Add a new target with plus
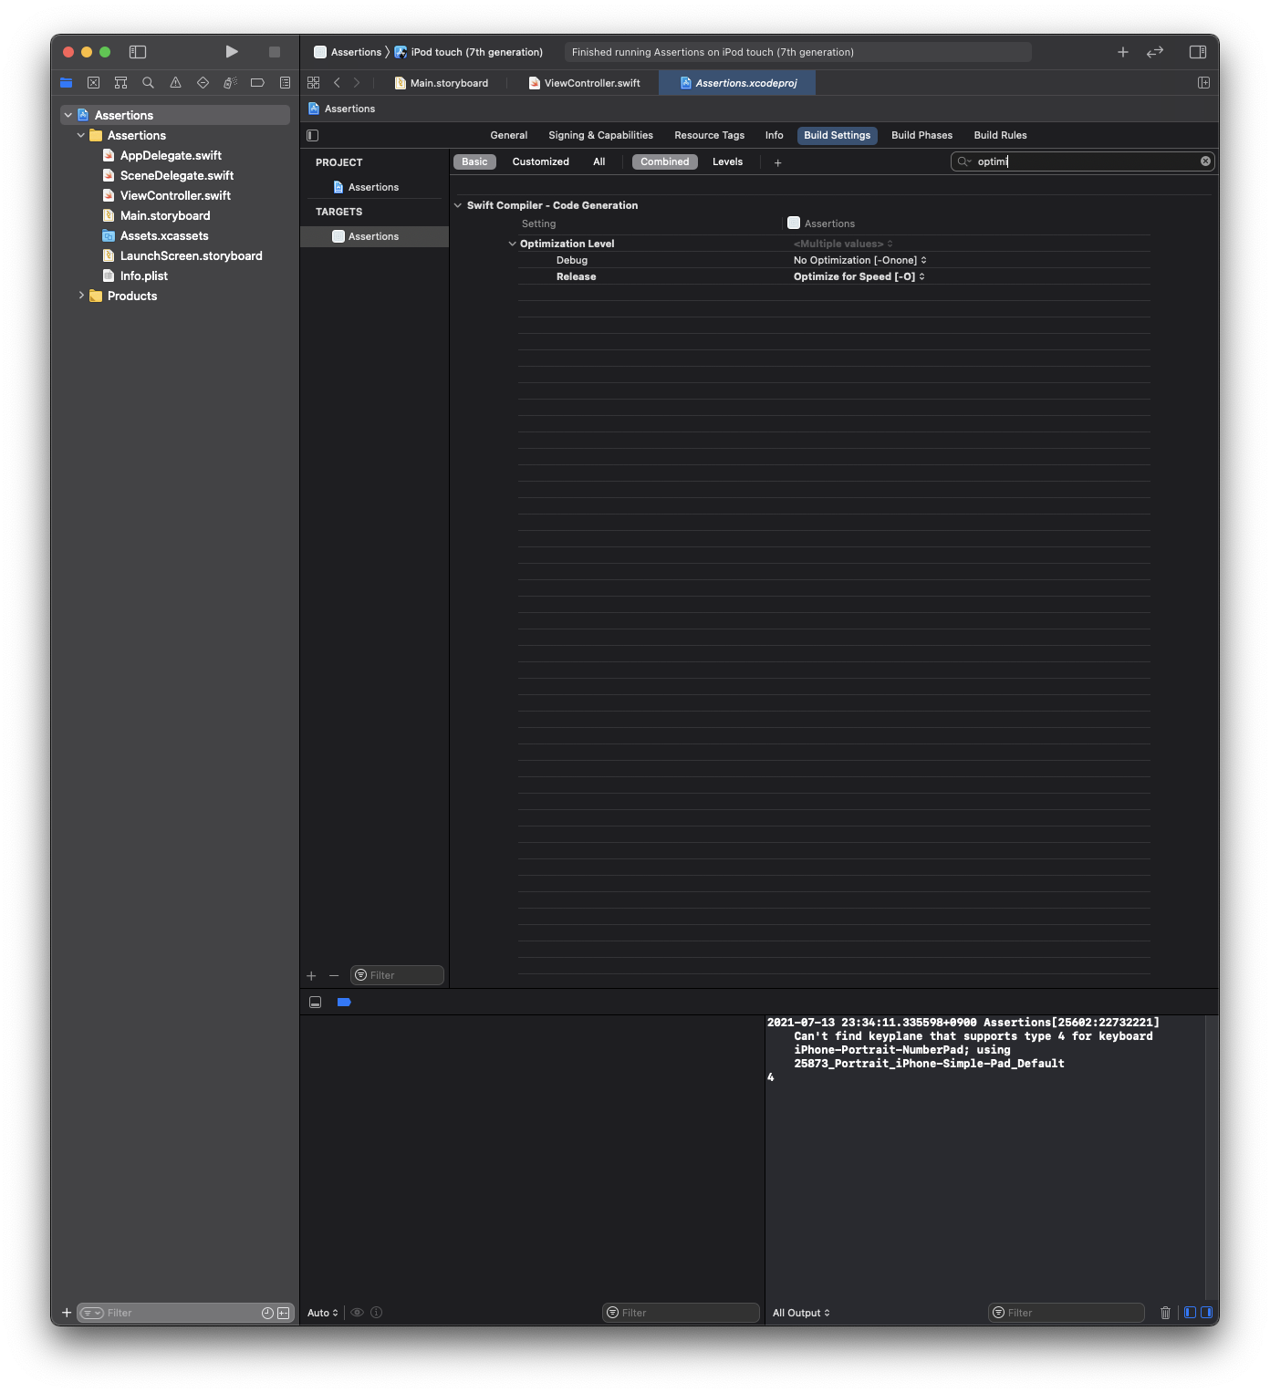Screen dimensions: 1270x1393 [311, 976]
